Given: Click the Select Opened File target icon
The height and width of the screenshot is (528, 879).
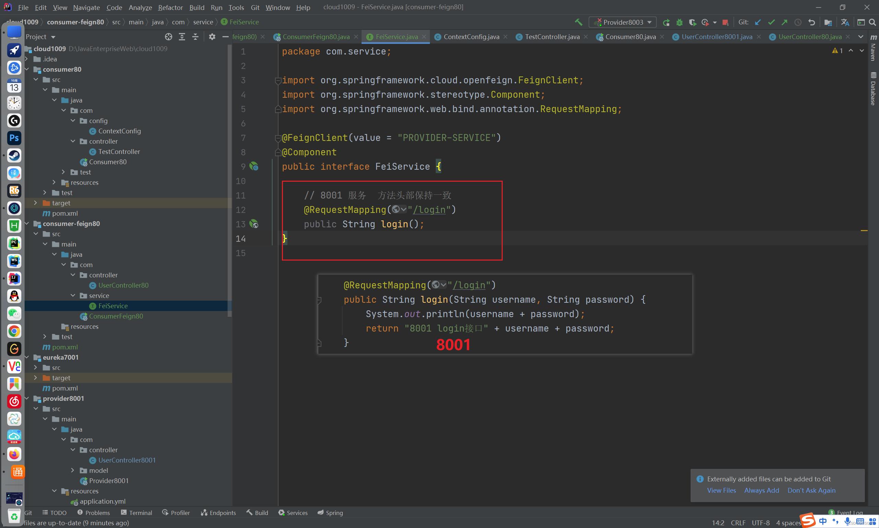Looking at the screenshot, I should coord(169,37).
